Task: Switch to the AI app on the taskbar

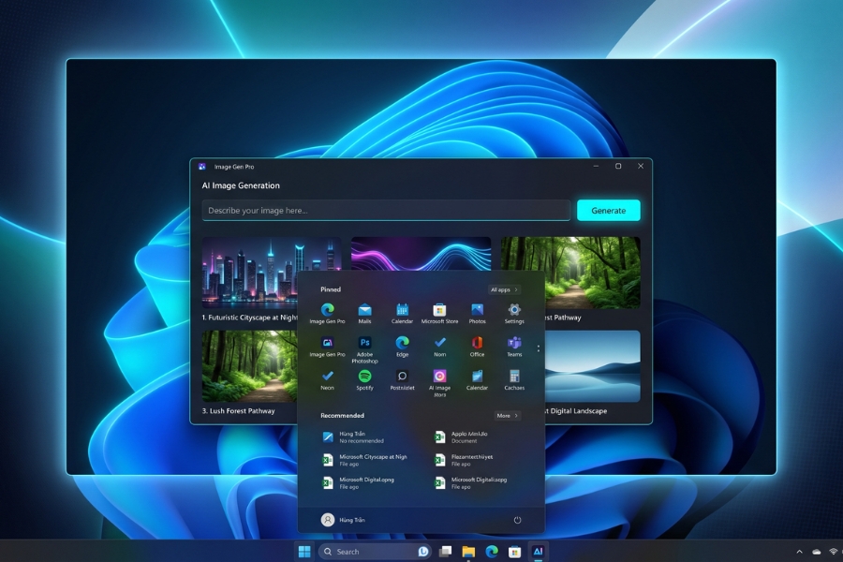Action: tap(538, 552)
